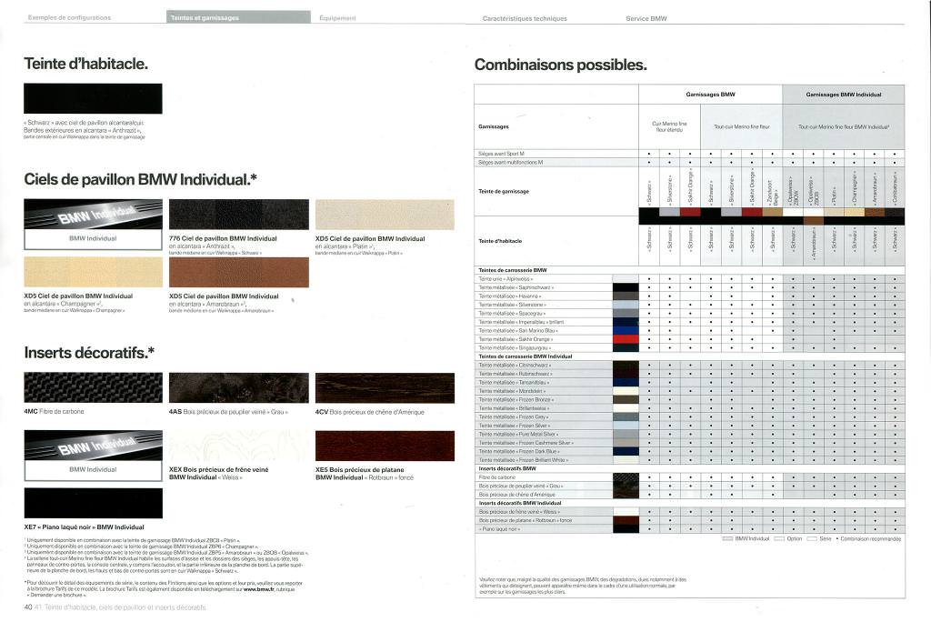Switch to the Équipement tab
Screen dimensions: 931x622
[x=337, y=18]
